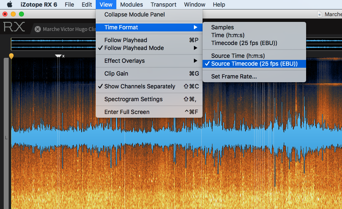Expand Effect Overlays submenu

(x=149, y=61)
